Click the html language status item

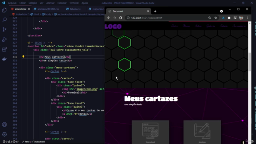coord(26,142)
